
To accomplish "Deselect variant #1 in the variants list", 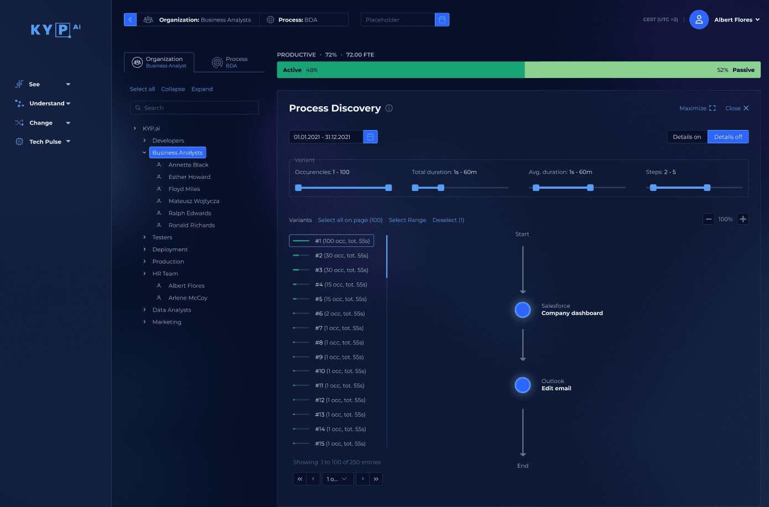I will tap(331, 240).
